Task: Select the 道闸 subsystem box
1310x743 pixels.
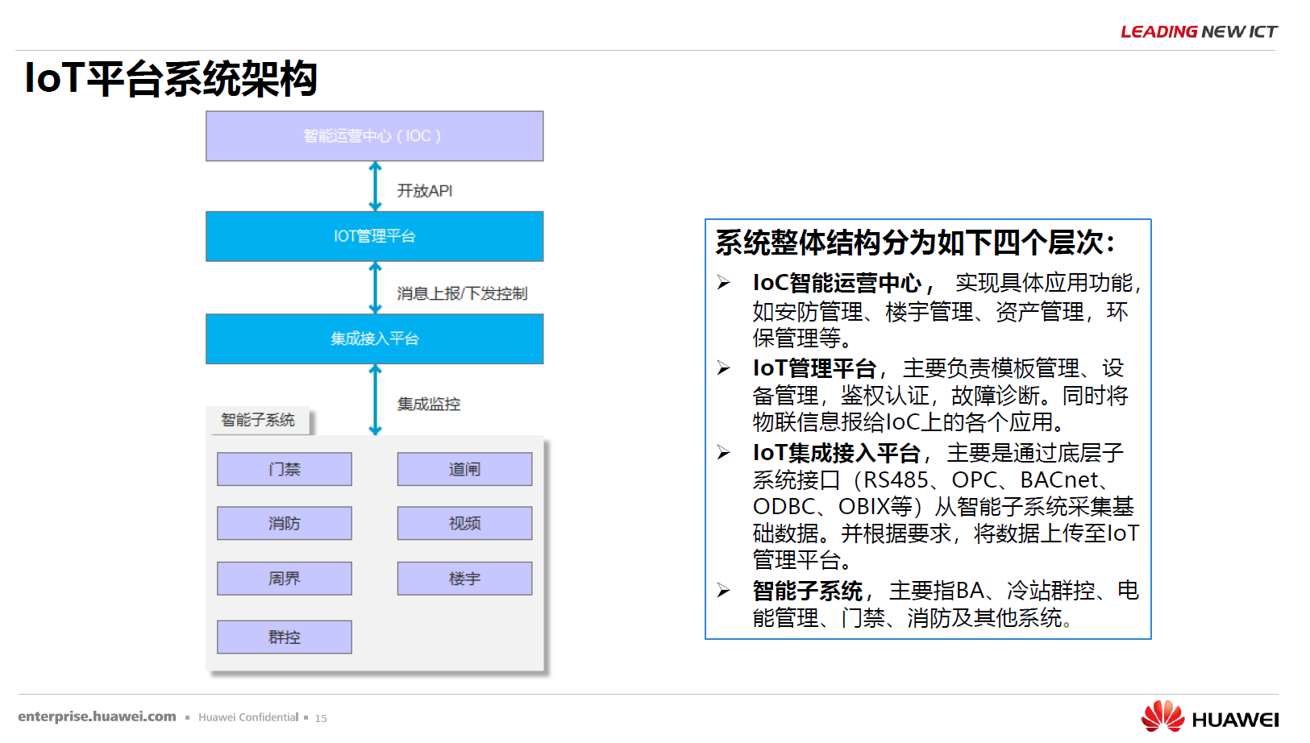Action: coord(464,469)
